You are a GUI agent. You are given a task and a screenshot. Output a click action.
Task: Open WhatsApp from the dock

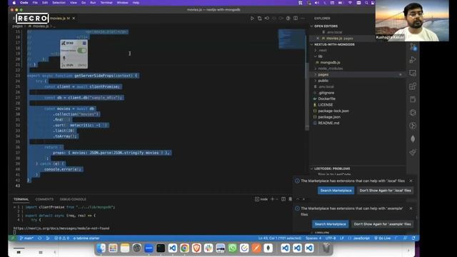pos(232,248)
